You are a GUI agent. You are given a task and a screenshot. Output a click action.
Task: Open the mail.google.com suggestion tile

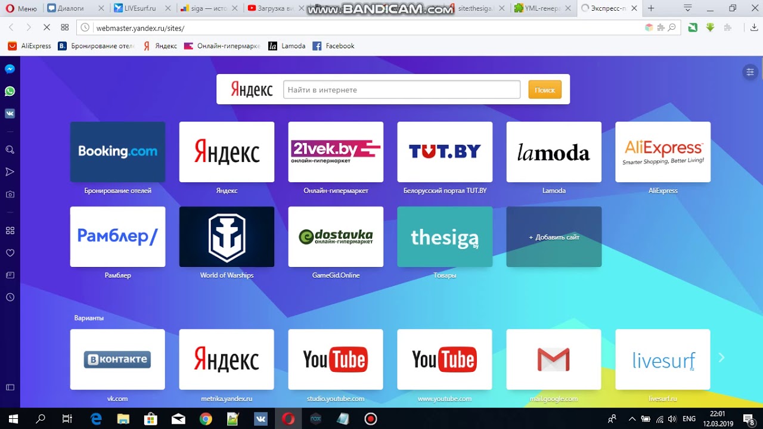(x=554, y=359)
